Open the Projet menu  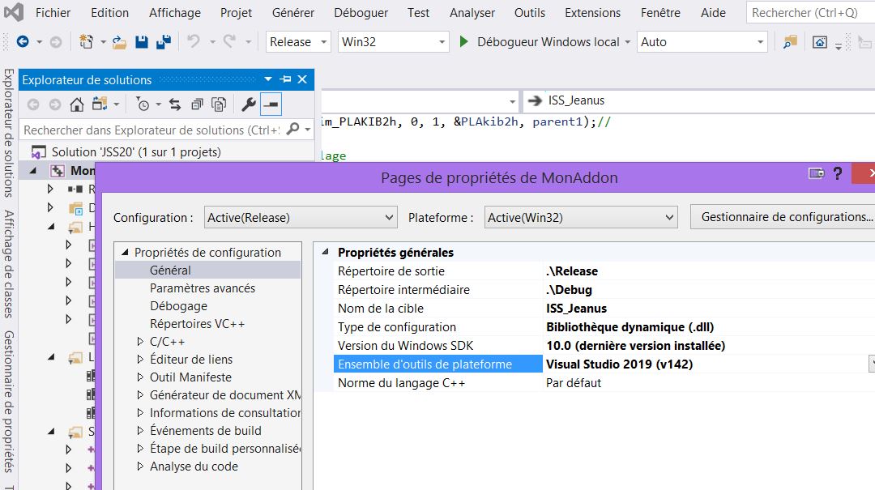236,12
